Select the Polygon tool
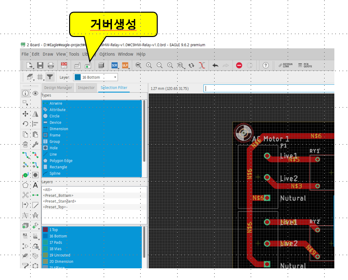Screen dimensions: 348x280 click(25, 185)
